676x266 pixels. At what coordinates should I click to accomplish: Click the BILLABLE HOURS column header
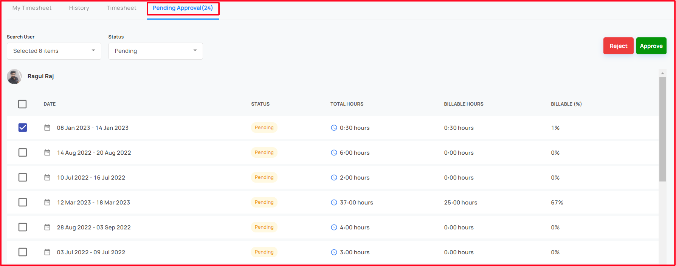coord(464,104)
